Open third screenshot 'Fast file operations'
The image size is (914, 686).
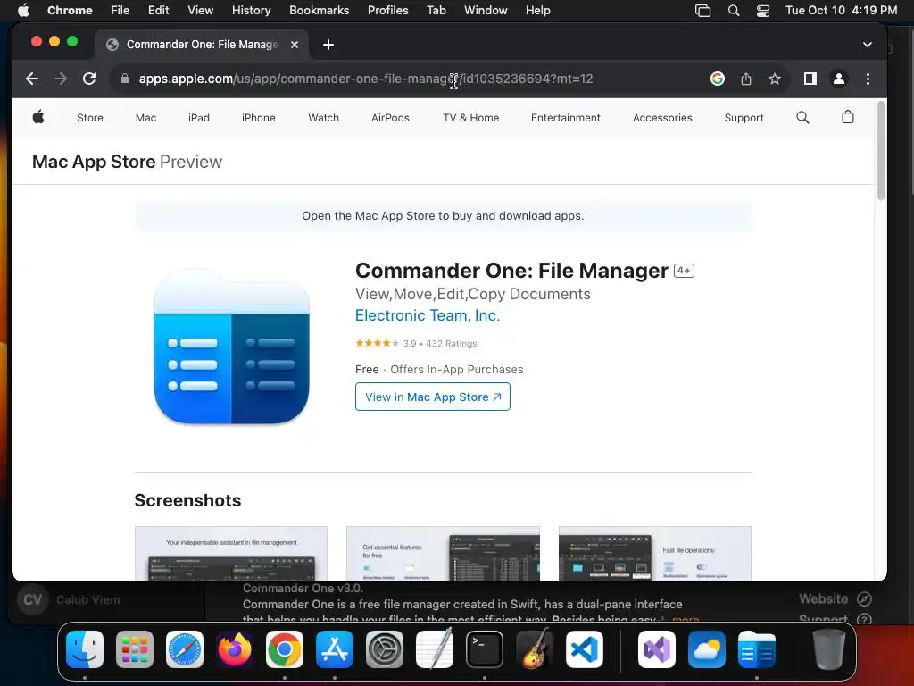pyautogui.click(x=655, y=554)
